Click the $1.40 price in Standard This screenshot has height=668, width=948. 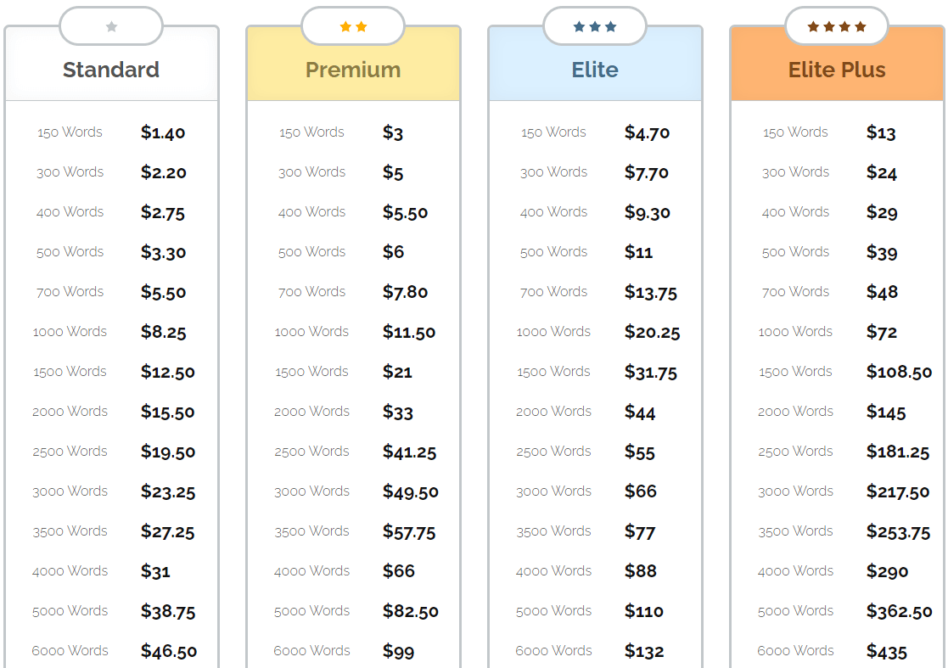pyautogui.click(x=163, y=132)
